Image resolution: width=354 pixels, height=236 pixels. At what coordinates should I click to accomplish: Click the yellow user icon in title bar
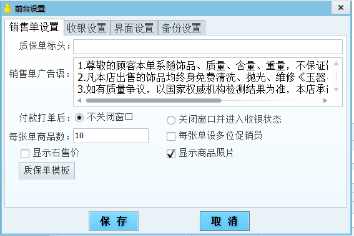tap(7, 8)
